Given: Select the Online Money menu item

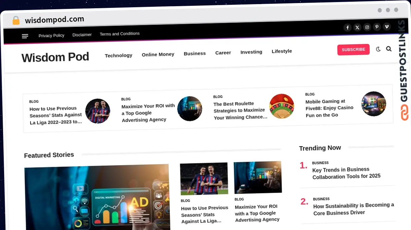Looking at the screenshot, I should point(158,54).
